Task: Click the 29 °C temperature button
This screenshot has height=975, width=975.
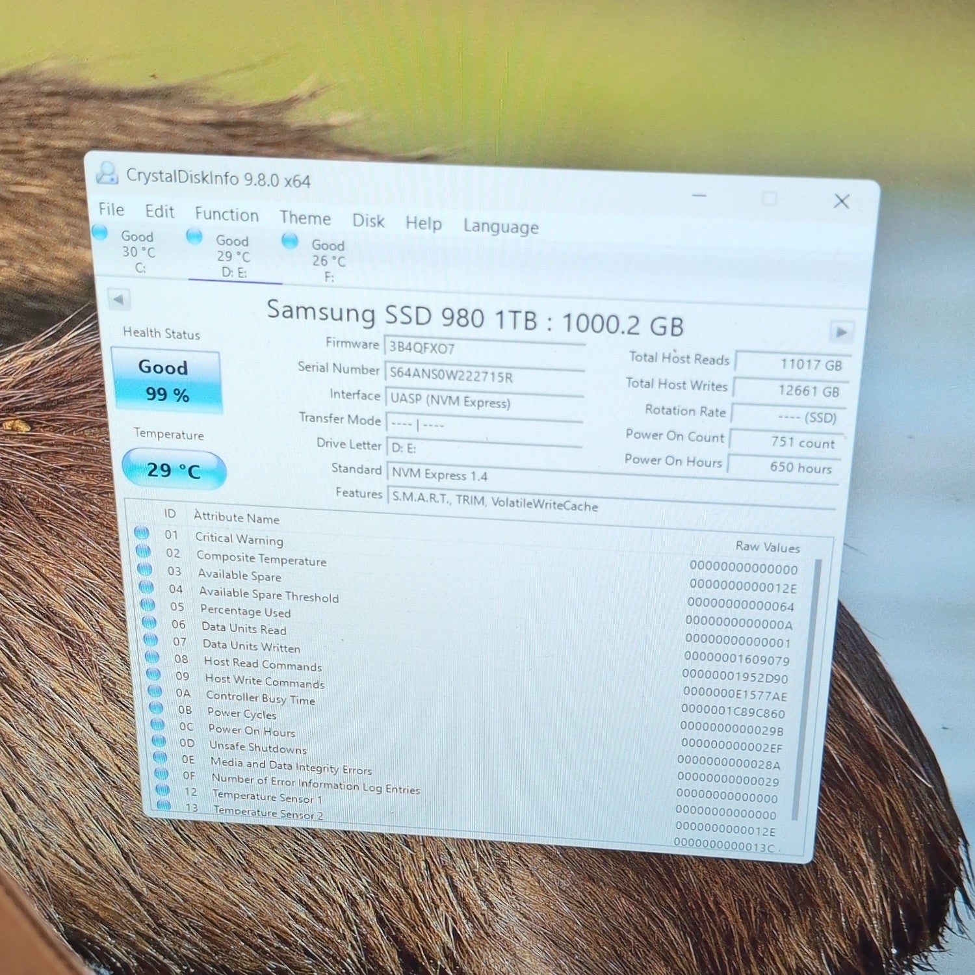Action: click(174, 469)
